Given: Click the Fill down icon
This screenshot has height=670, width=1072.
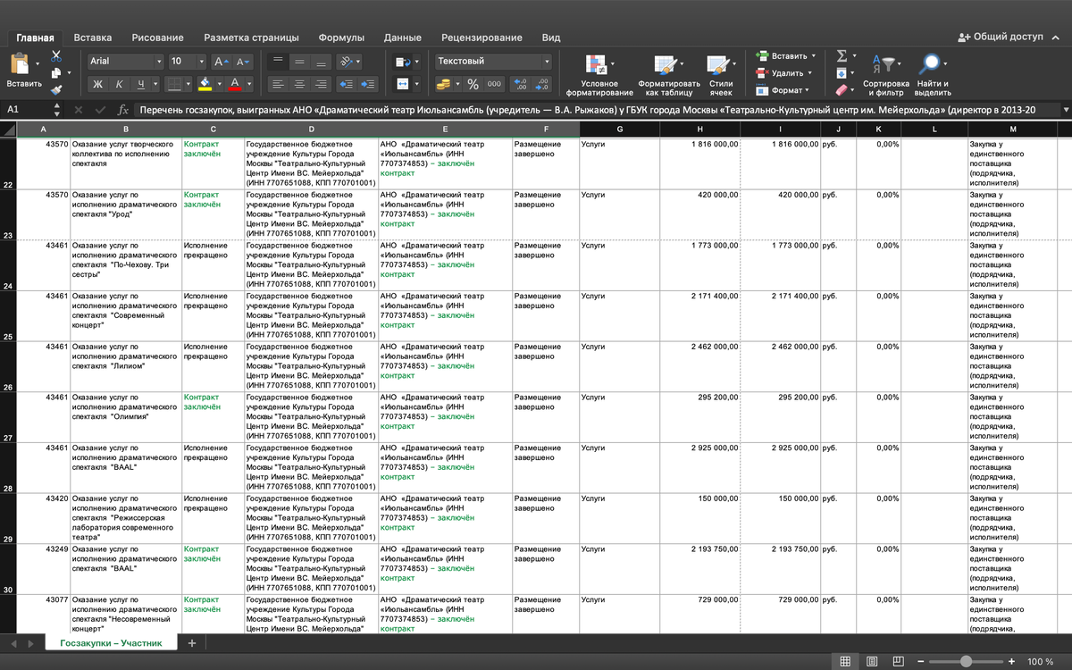Looking at the screenshot, I should pos(842,72).
